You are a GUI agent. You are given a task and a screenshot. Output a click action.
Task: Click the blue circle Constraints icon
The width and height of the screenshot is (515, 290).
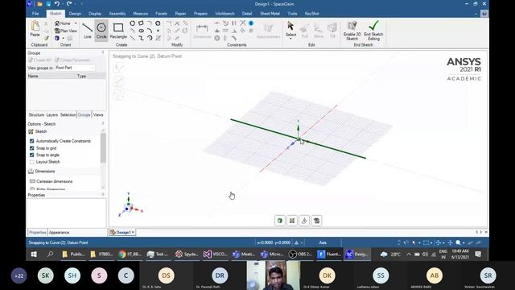click(251, 23)
